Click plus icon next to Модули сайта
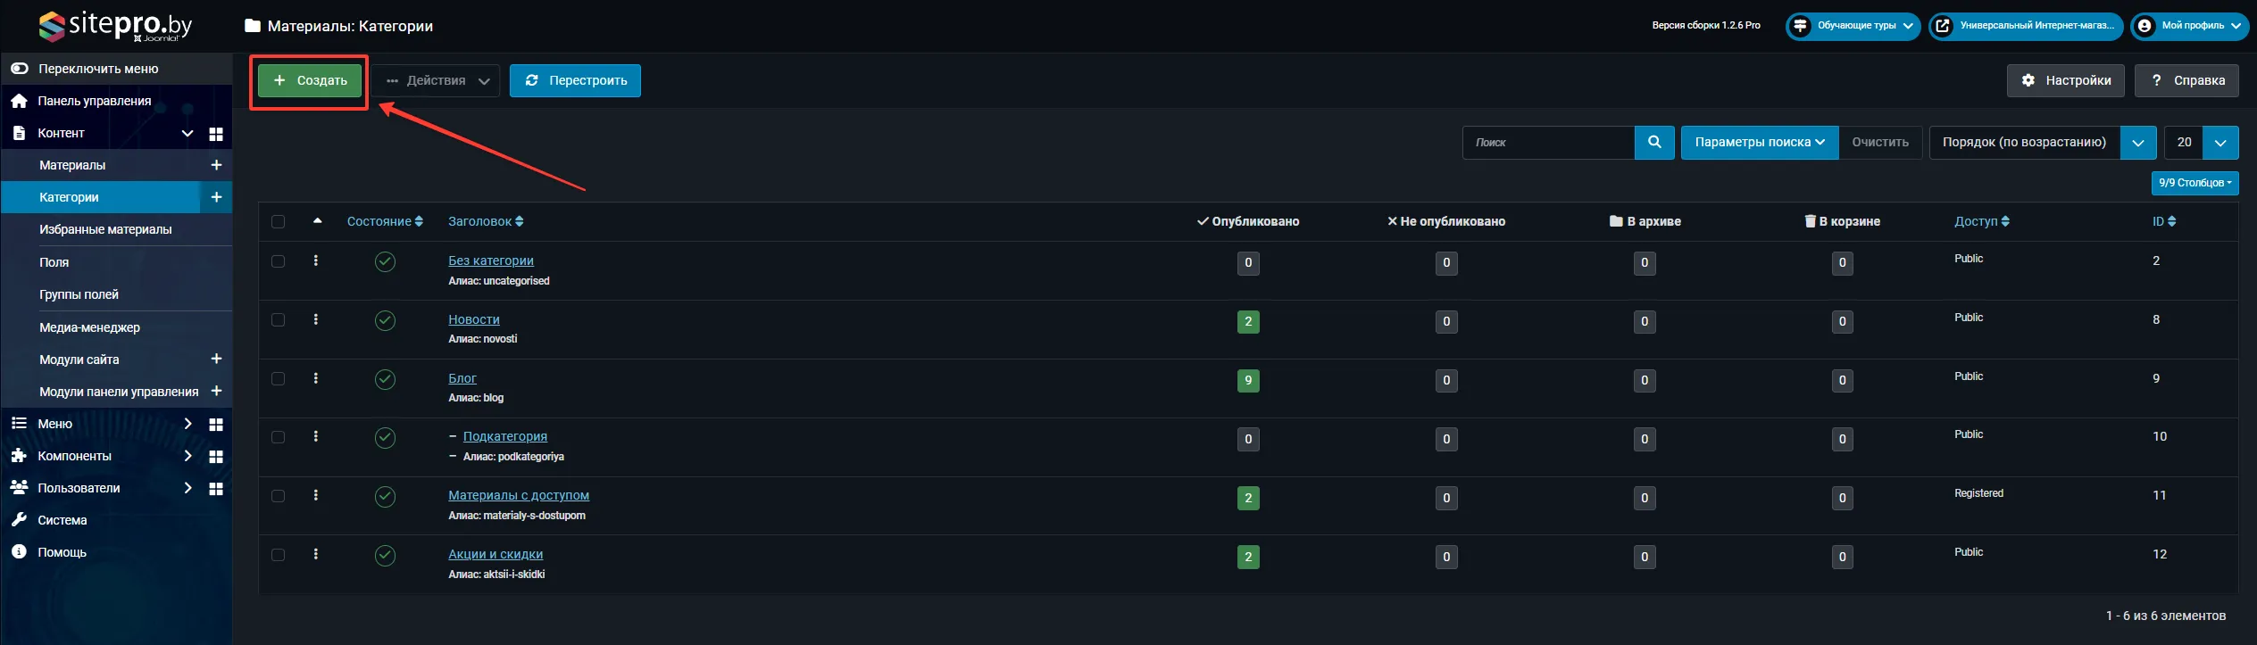Viewport: 2257px width, 645px height. [216, 359]
